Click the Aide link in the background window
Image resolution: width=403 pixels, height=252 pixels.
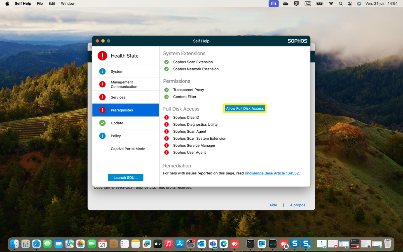click(x=273, y=205)
